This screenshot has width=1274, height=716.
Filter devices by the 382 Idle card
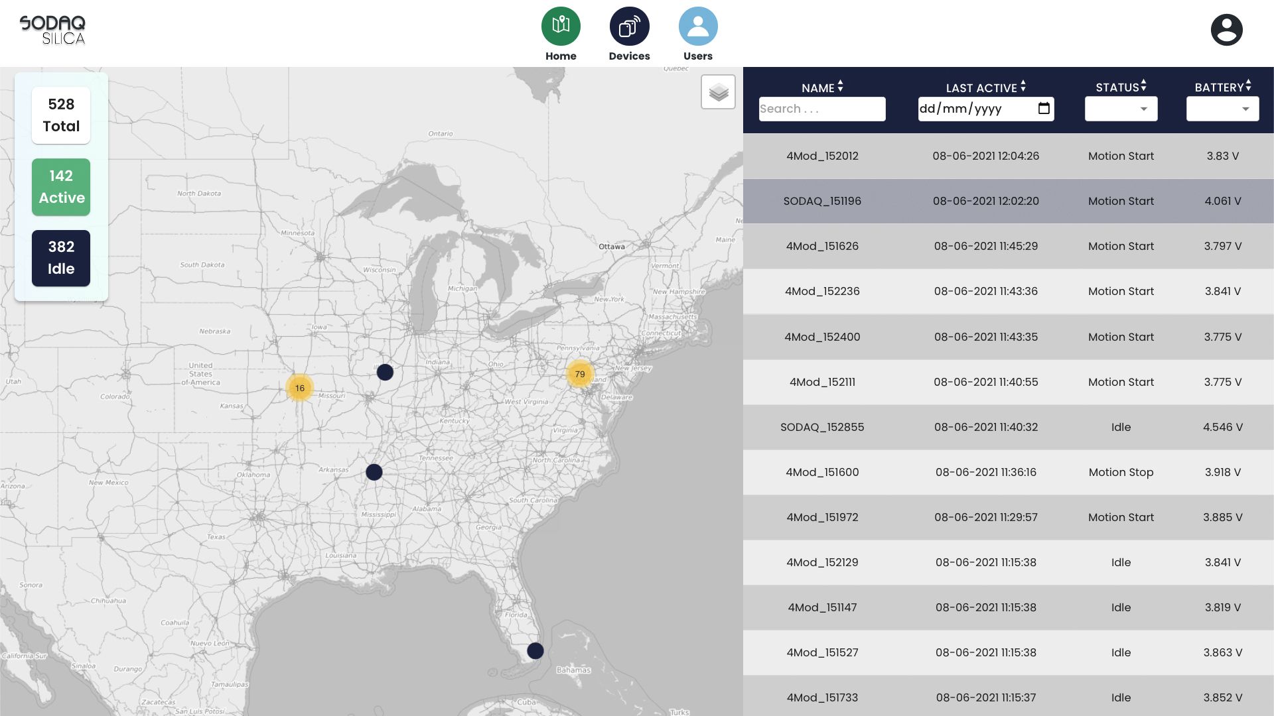point(61,258)
